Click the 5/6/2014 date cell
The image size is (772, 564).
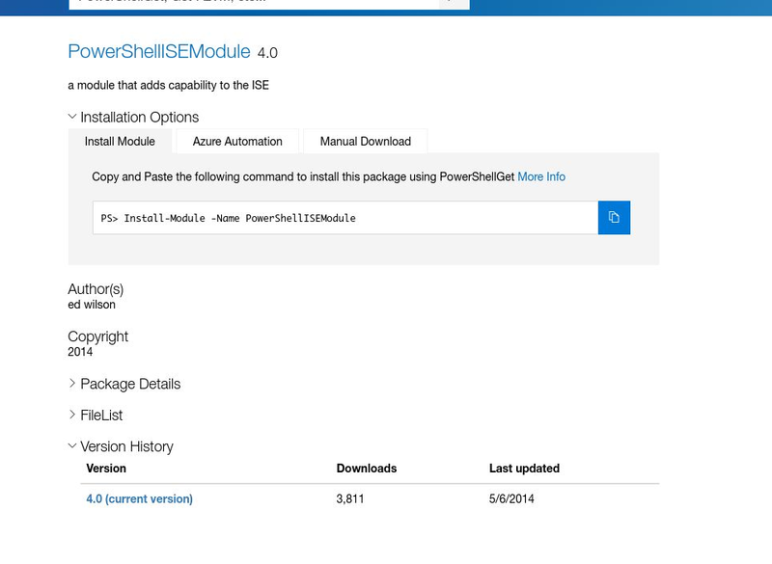(x=511, y=498)
